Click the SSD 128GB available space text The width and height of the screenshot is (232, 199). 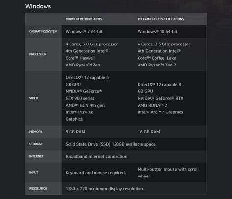click(x=110, y=144)
